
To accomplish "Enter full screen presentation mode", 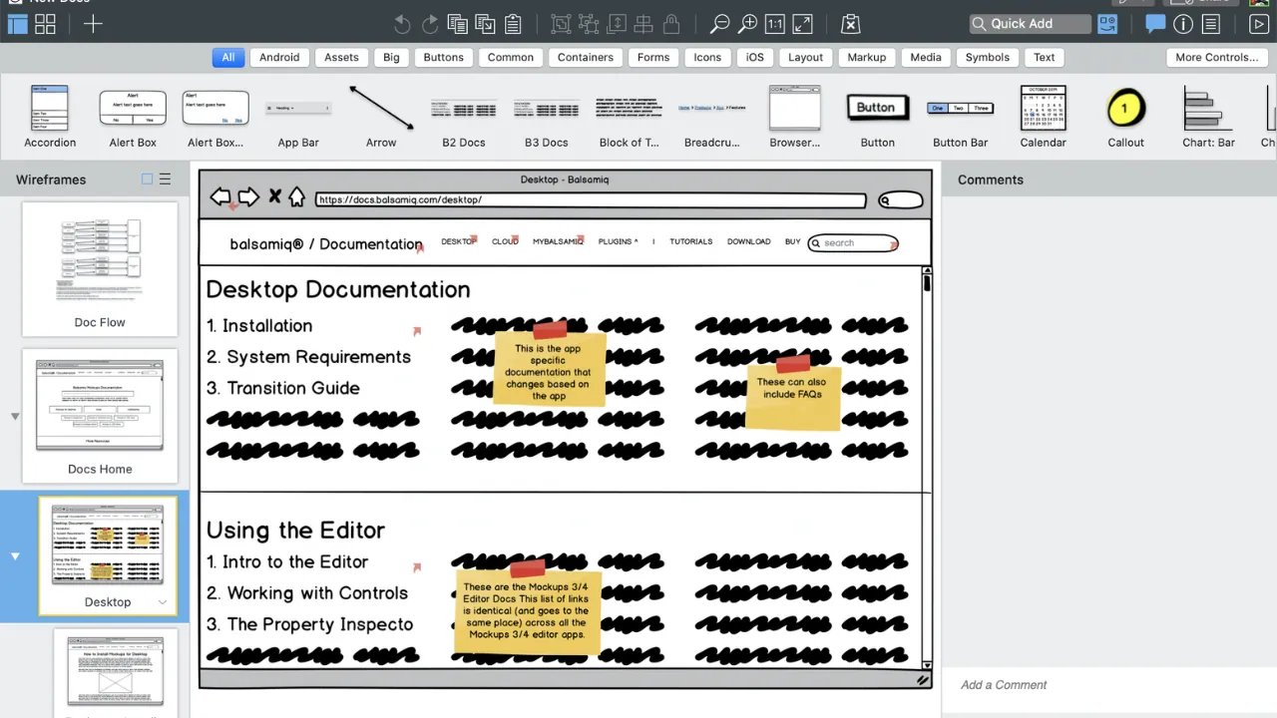I will click(1259, 24).
